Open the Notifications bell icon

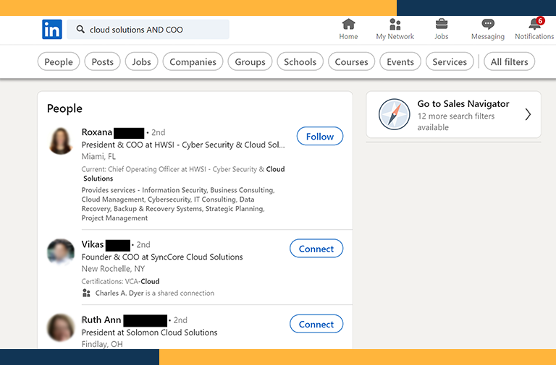(x=536, y=24)
